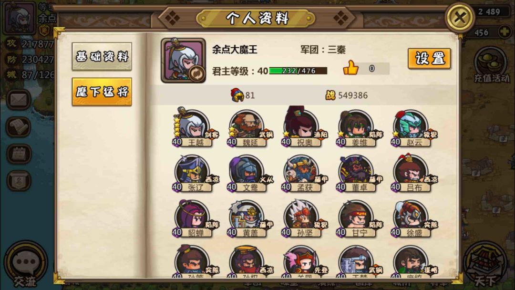Select the 麾下猛将 tab
The height and width of the screenshot is (290, 515).
102,92
